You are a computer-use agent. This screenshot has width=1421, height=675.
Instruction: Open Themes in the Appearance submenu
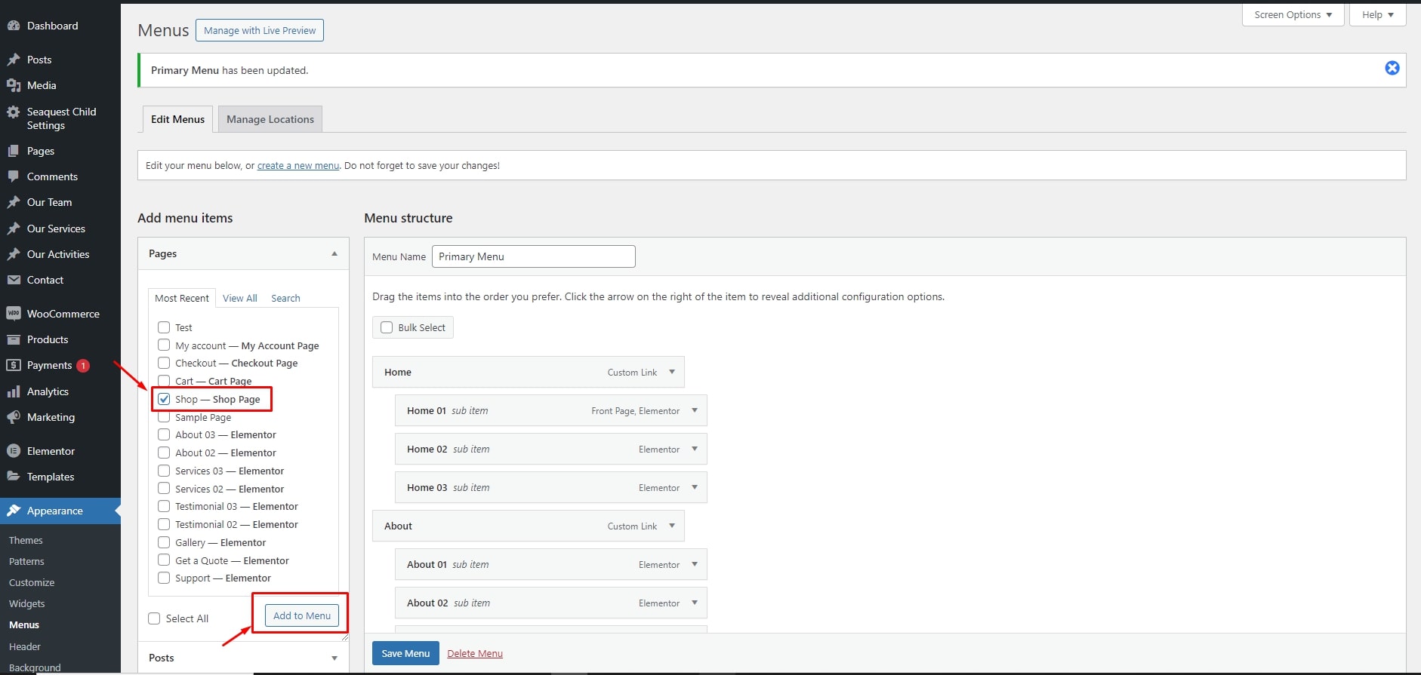coord(26,540)
